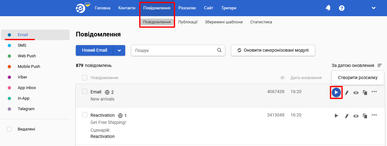The width and height of the screenshot is (387, 146).
Task: Click the Email message title
Action: [x=96, y=92]
